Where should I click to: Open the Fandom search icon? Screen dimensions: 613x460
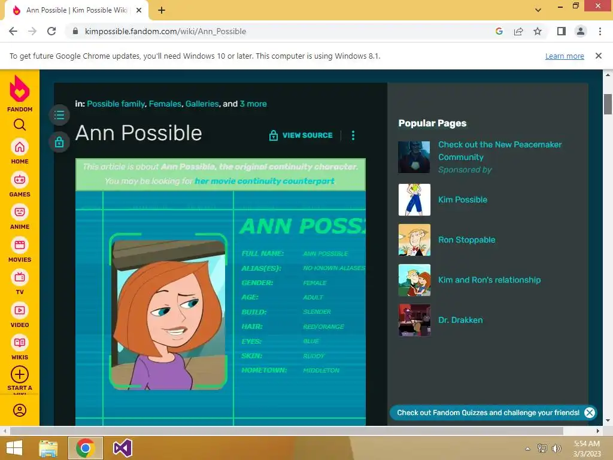pos(20,125)
